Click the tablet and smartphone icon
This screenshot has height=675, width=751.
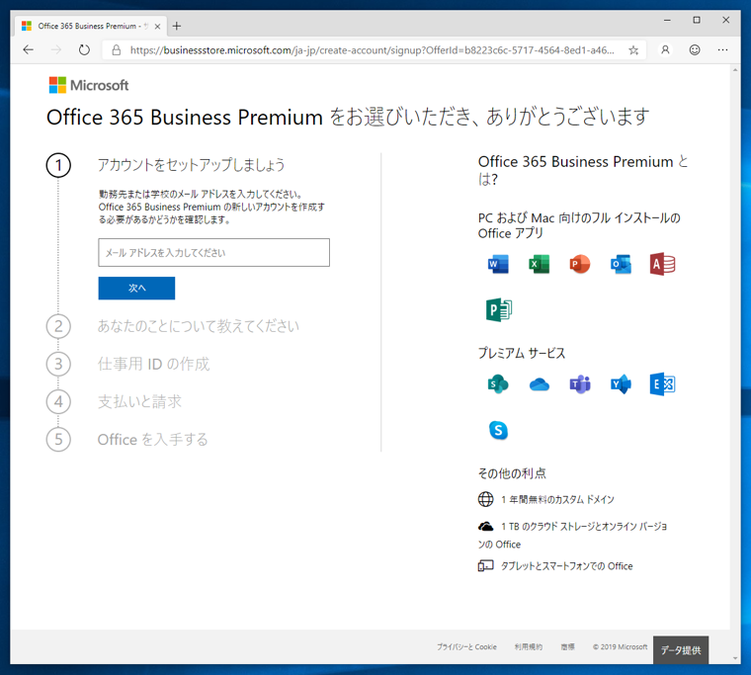pyautogui.click(x=485, y=565)
